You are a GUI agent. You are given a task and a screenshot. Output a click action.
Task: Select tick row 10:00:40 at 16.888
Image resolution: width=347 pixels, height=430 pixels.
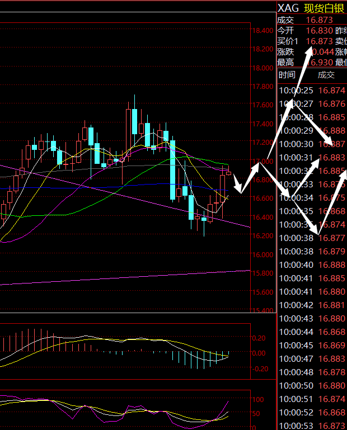(x=312, y=265)
